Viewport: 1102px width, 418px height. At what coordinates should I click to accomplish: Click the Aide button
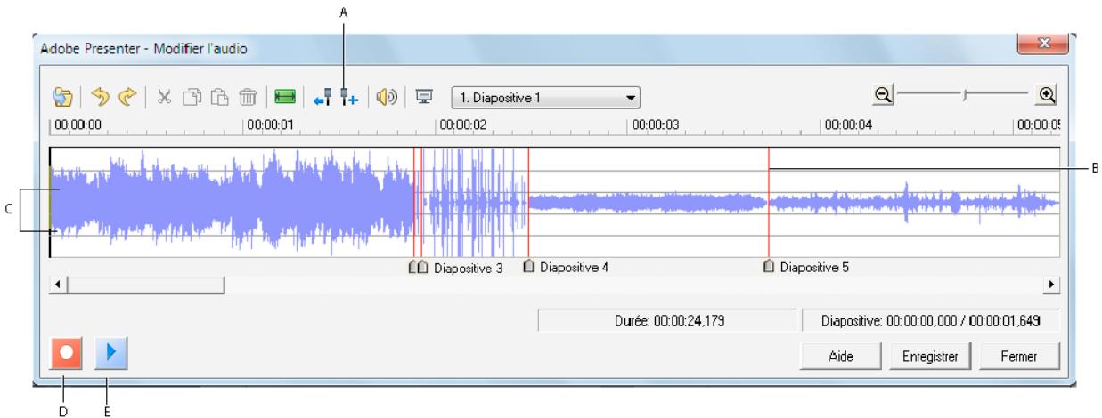841,356
